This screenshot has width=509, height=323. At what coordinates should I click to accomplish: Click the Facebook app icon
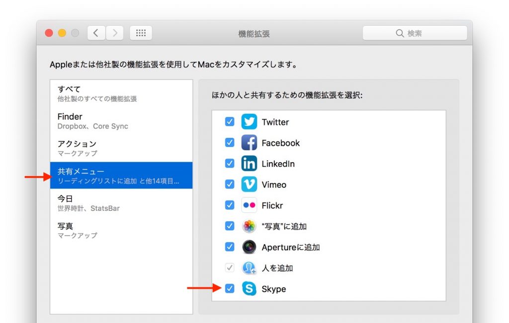pos(249,143)
